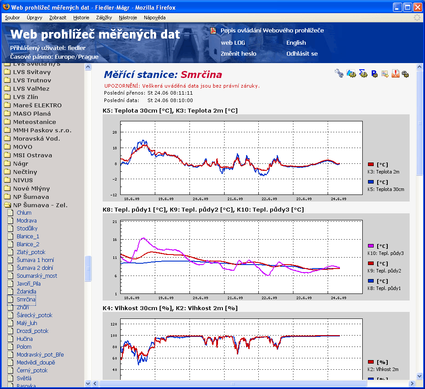Collapse the NP Šumava - Zel. folder

coord(7,205)
